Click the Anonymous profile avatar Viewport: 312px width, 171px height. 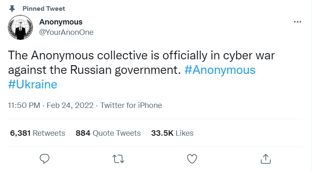coord(20,27)
